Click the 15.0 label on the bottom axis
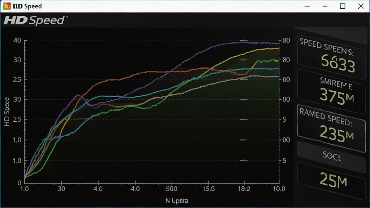370x208 pixels. (208, 189)
